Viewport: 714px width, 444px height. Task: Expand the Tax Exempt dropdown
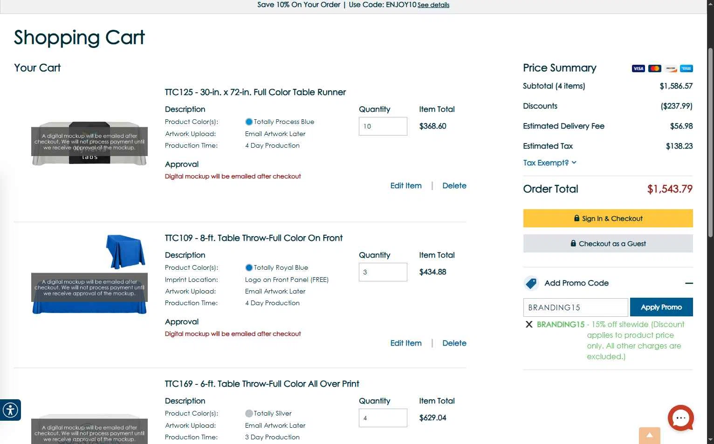coord(549,163)
